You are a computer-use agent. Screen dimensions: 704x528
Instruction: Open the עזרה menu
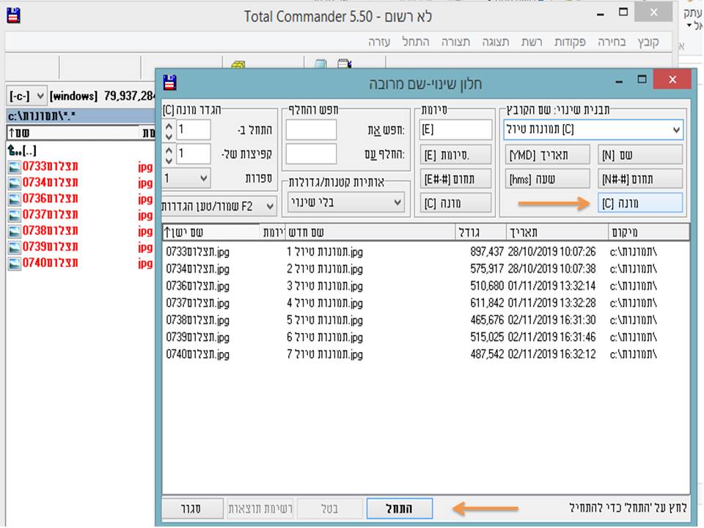(379, 42)
